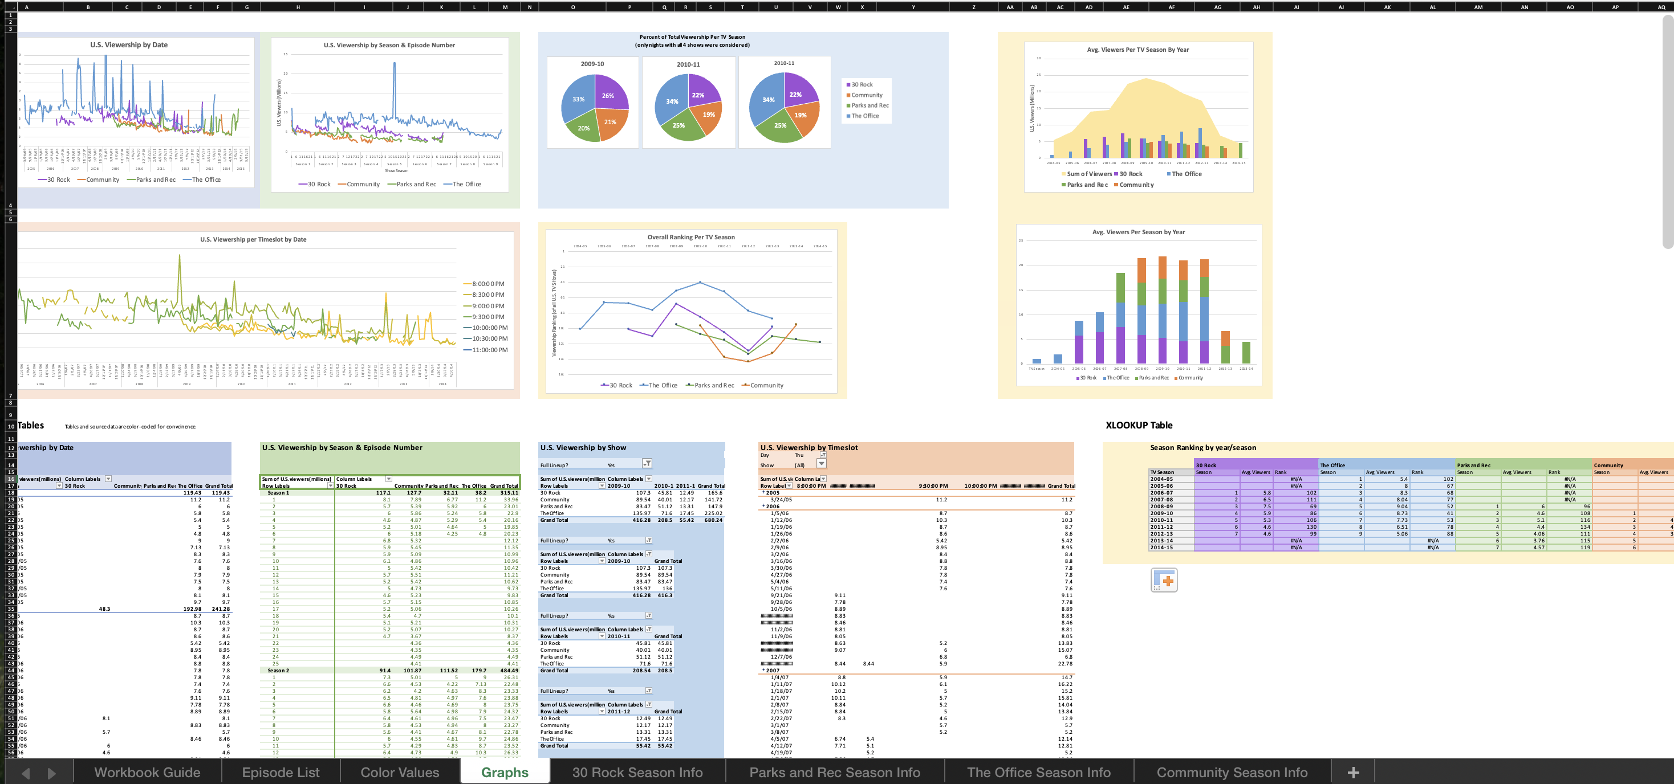The width and height of the screenshot is (1674, 784).
Task: Open Row Labels dropdown in the Viewership by Show table
Action: (602, 486)
